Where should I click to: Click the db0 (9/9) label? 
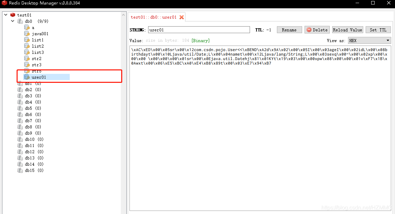(37, 21)
